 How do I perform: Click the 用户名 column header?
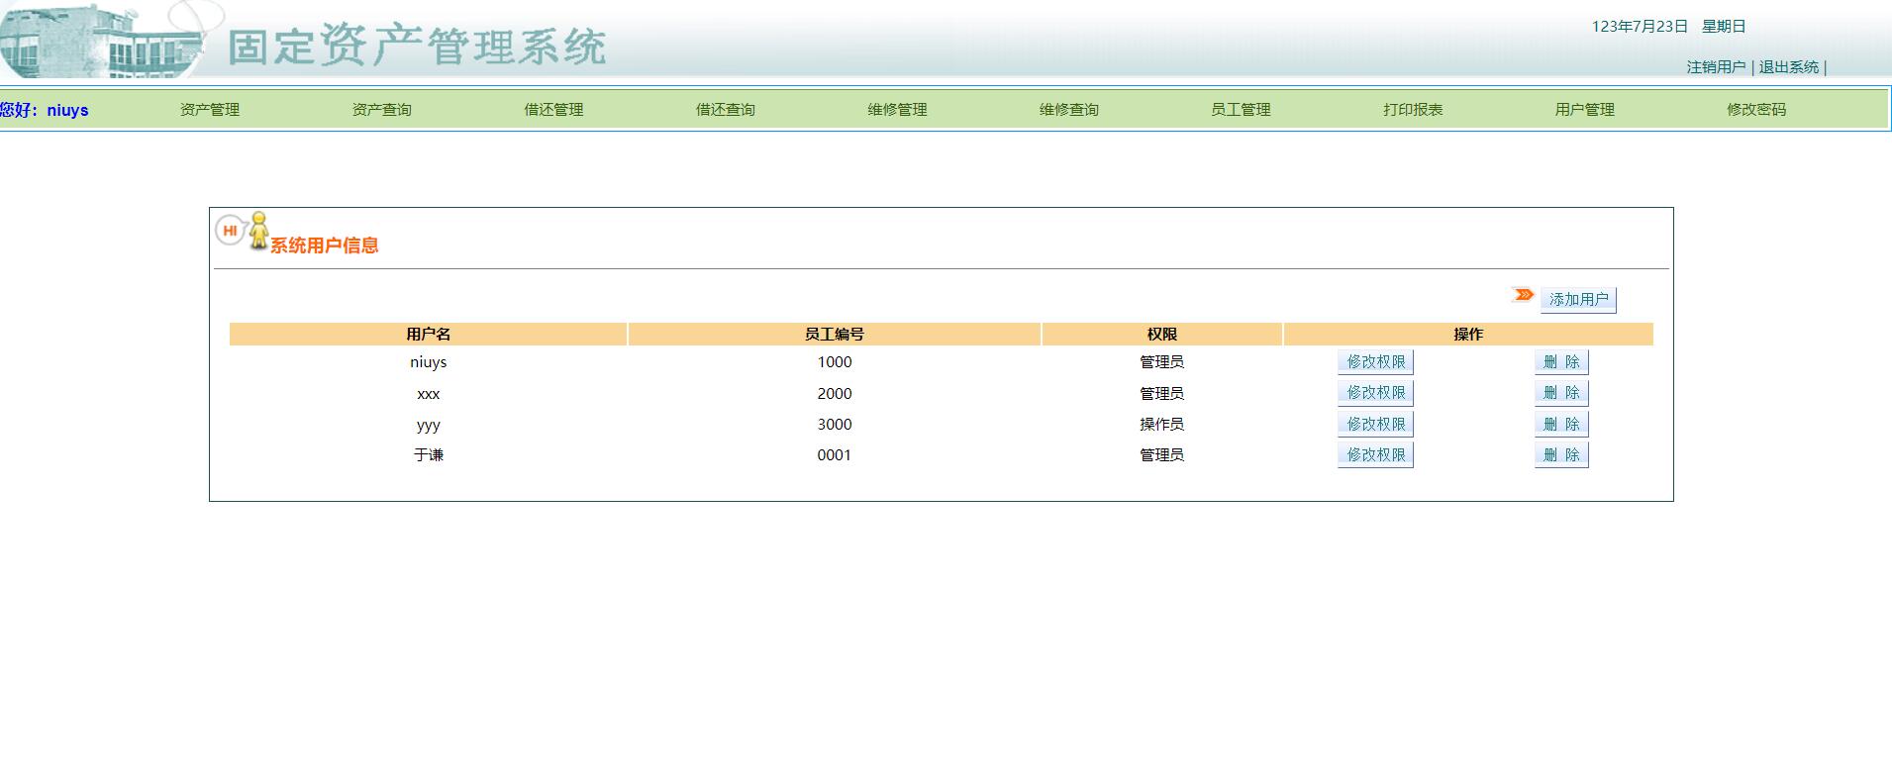tap(428, 335)
